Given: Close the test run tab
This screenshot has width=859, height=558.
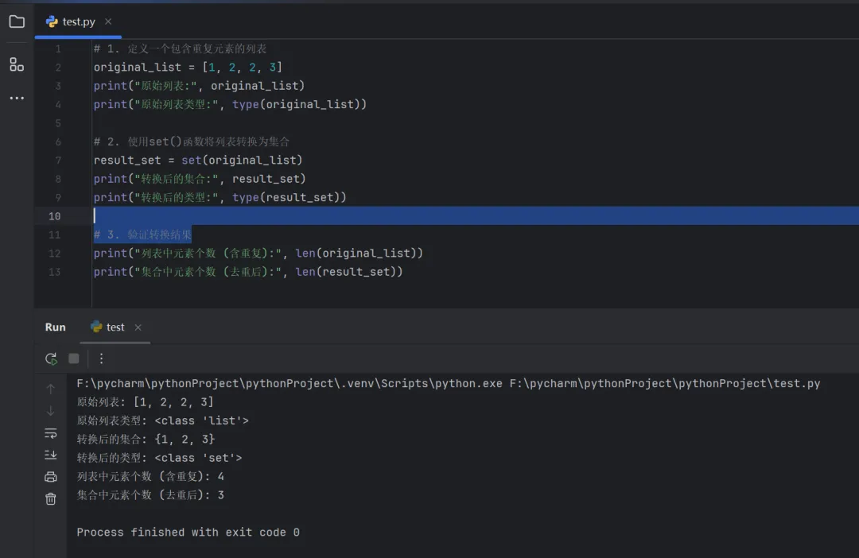Looking at the screenshot, I should [138, 327].
